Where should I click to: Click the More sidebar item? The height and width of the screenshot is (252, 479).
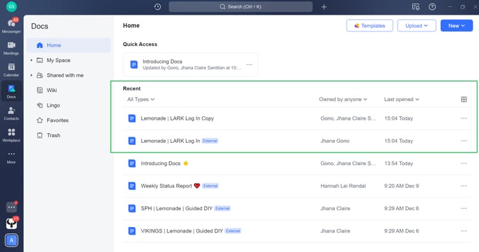11,157
